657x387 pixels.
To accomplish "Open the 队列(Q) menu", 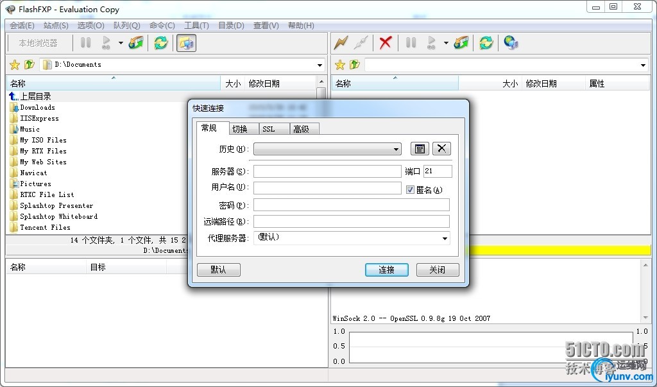I will point(126,26).
